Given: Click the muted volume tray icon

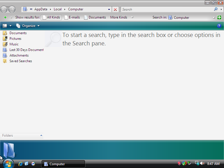Looking at the screenshot, I should (x=202, y=164).
